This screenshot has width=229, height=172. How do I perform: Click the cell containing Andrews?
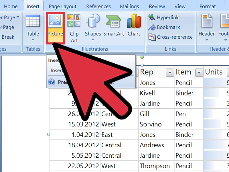pyautogui.click(x=156, y=145)
